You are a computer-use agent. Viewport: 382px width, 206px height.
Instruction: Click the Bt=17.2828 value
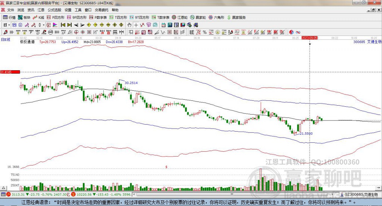click(136, 42)
